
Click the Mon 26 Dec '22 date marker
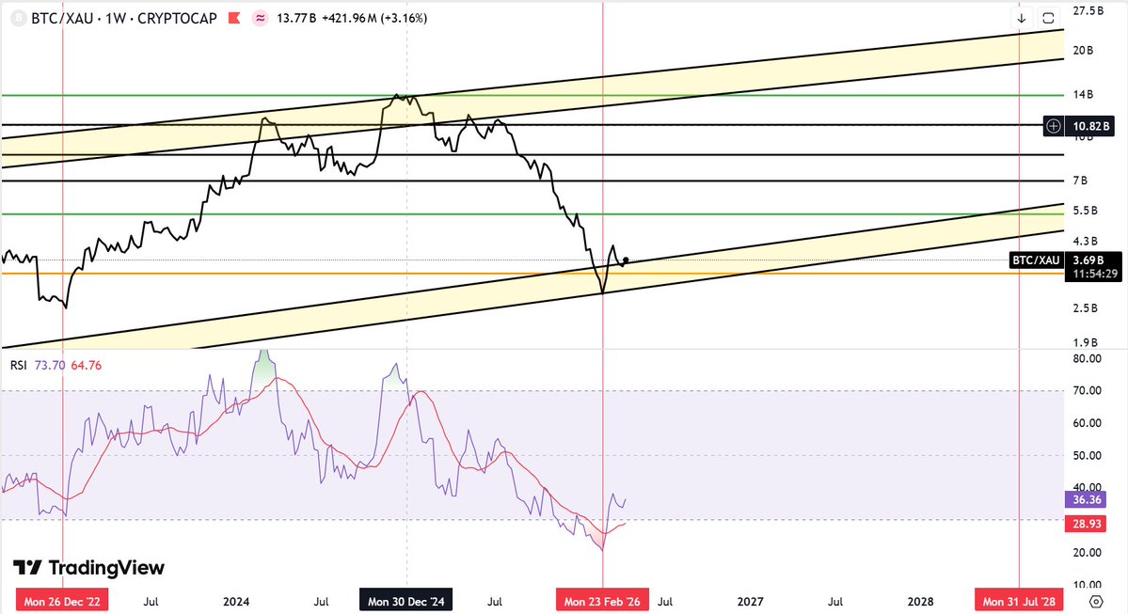point(62,601)
